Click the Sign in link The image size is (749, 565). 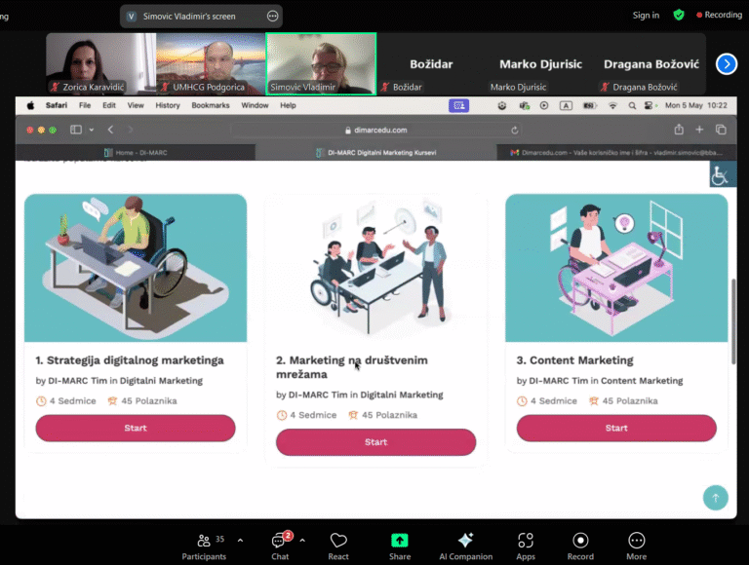point(646,16)
